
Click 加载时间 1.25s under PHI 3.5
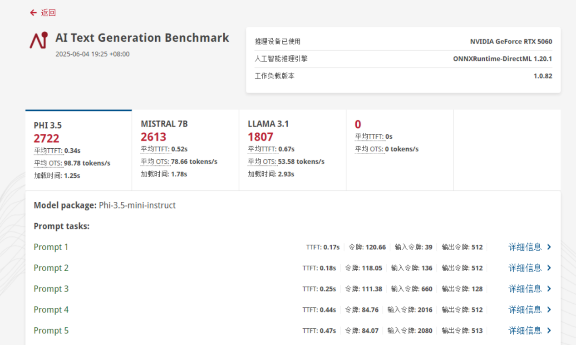point(57,175)
